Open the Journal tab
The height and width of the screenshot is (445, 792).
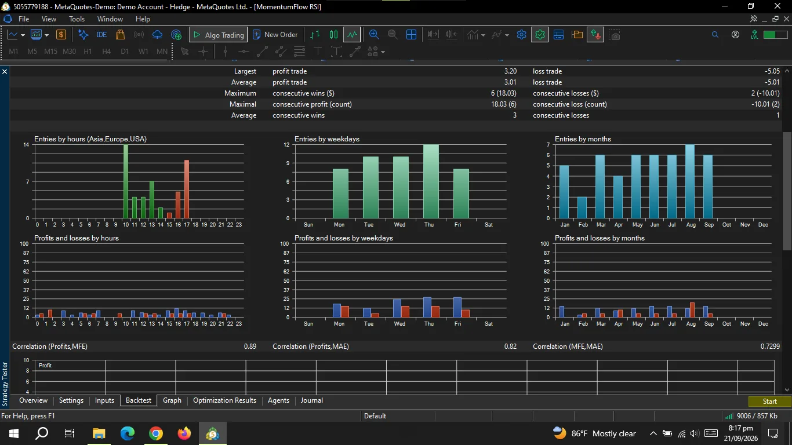pos(312,400)
